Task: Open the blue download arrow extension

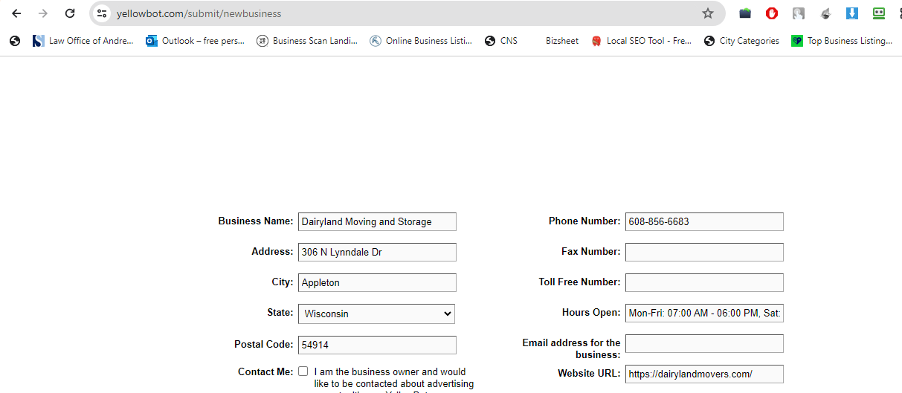Action: (x=852, y=13)
